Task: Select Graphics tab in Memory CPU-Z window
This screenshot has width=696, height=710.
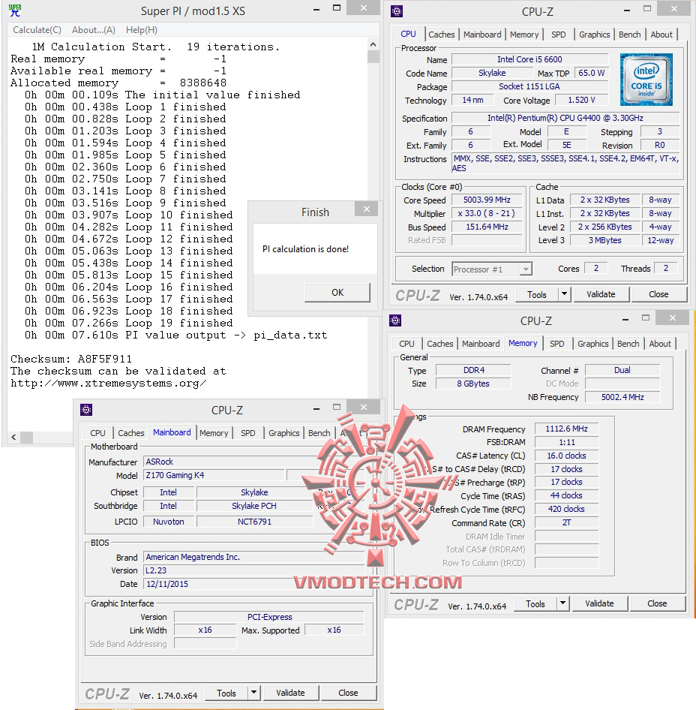Action: pyautogui.click(x=592, y=344)
